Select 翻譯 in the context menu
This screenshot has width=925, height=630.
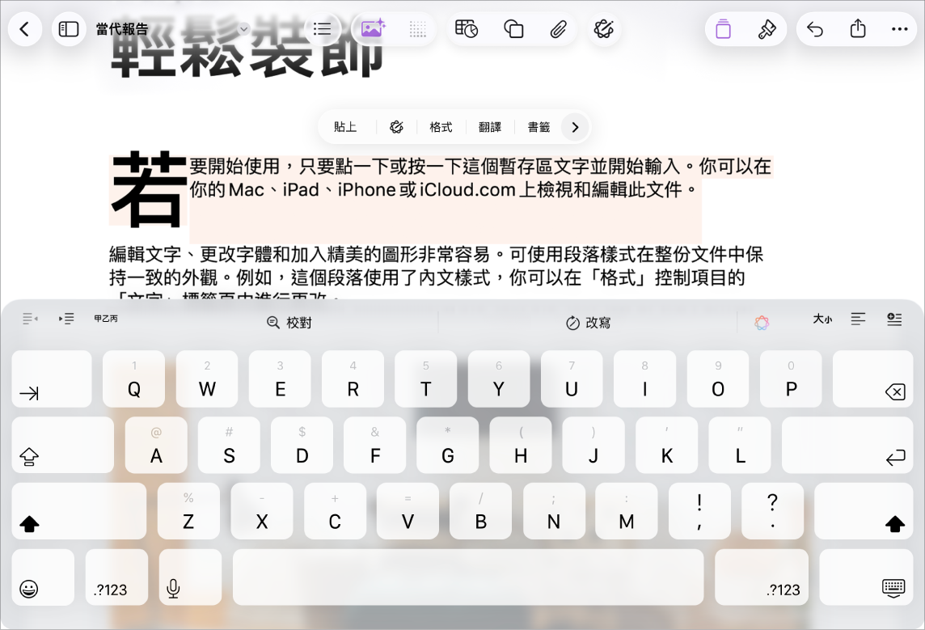point(490,126)
